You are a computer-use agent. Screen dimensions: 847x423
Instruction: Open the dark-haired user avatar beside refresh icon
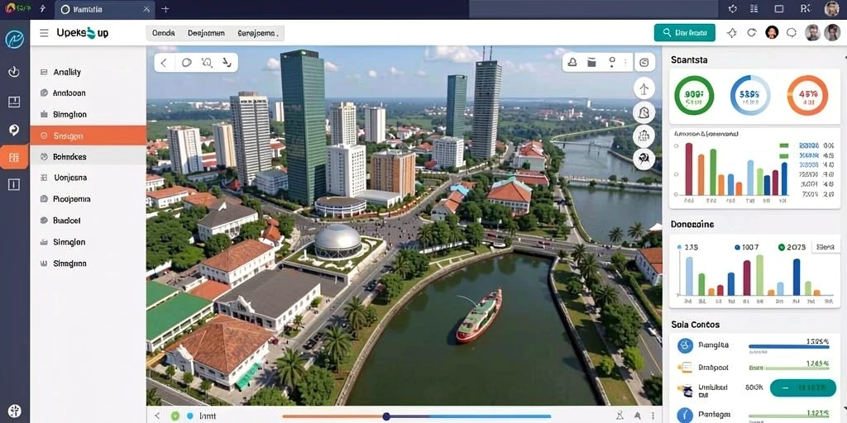(772, 32)
